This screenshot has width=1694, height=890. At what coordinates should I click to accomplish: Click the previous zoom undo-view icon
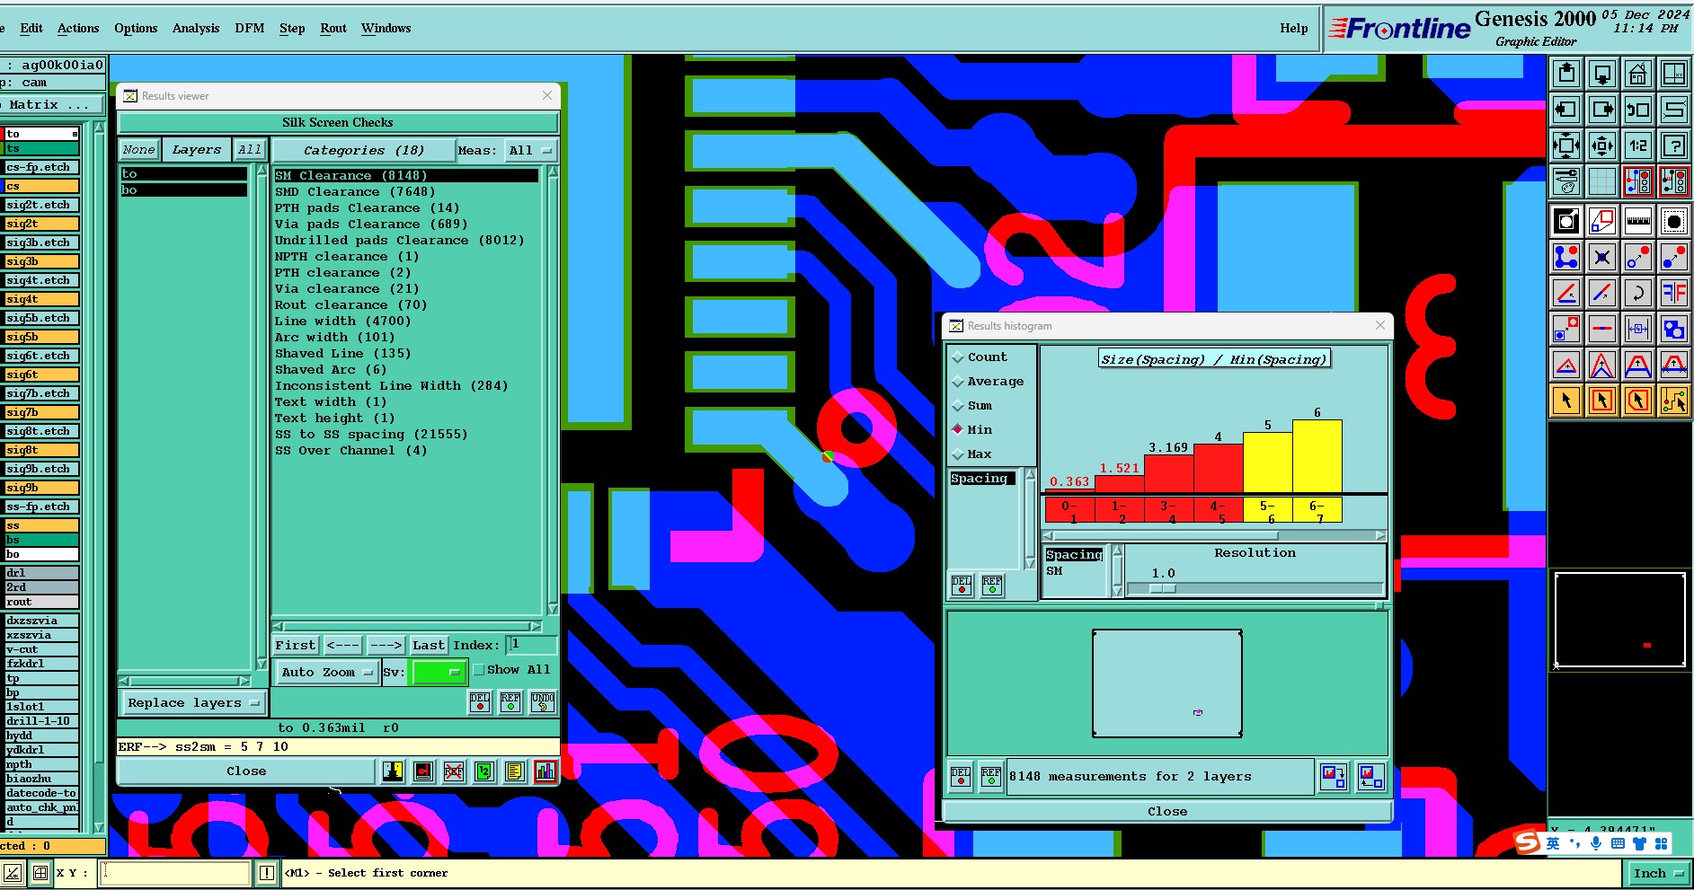point(1638,110)
